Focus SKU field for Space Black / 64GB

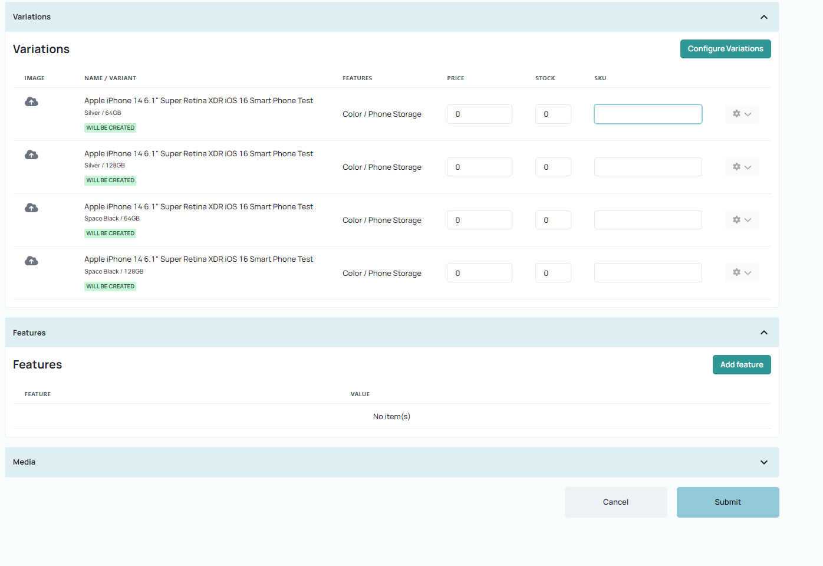pyautogui.click(x=648, y=220)
